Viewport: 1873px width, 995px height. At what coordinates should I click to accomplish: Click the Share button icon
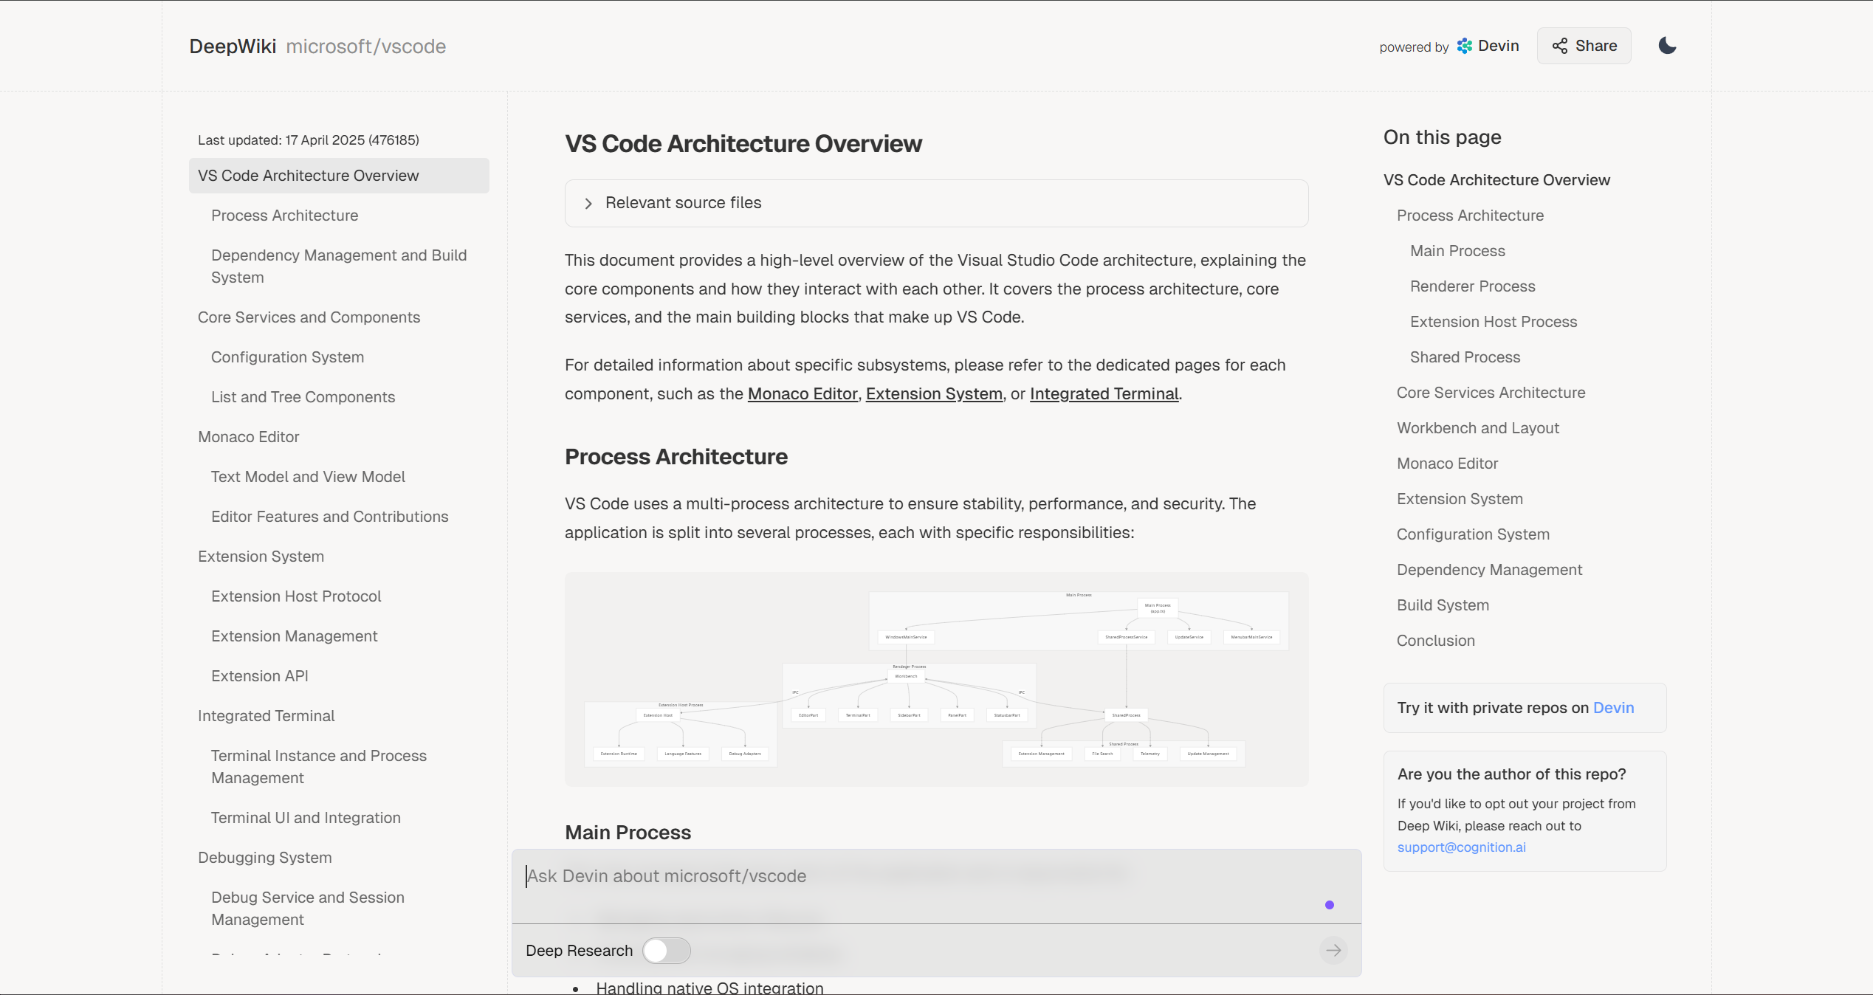pos(1559,46)
